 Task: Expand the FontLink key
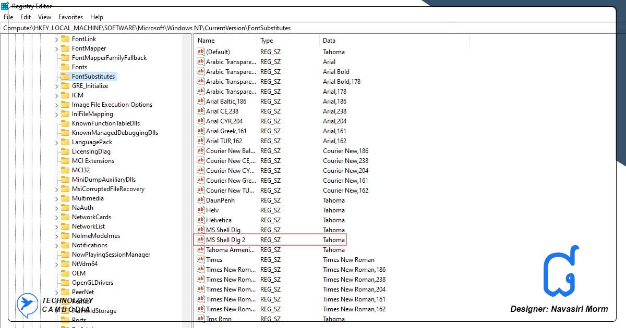tap(57, 39)
